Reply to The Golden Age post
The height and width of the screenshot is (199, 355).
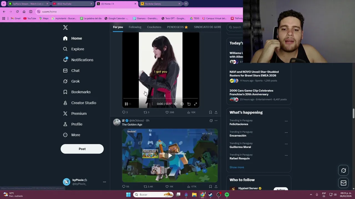point(125,187)
